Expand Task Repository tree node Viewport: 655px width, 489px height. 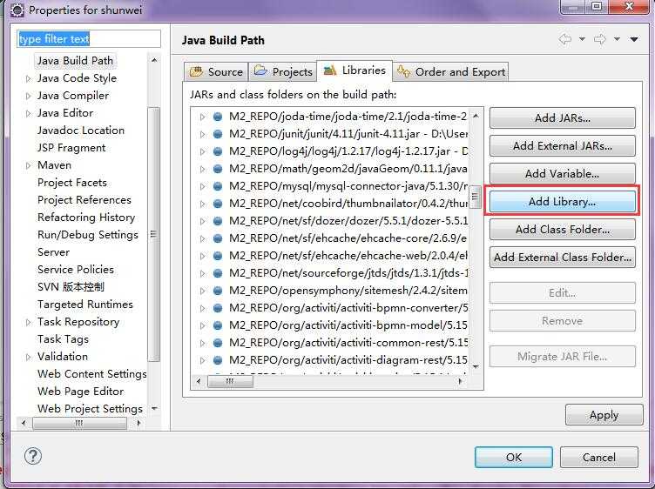(x=28, y=322)
